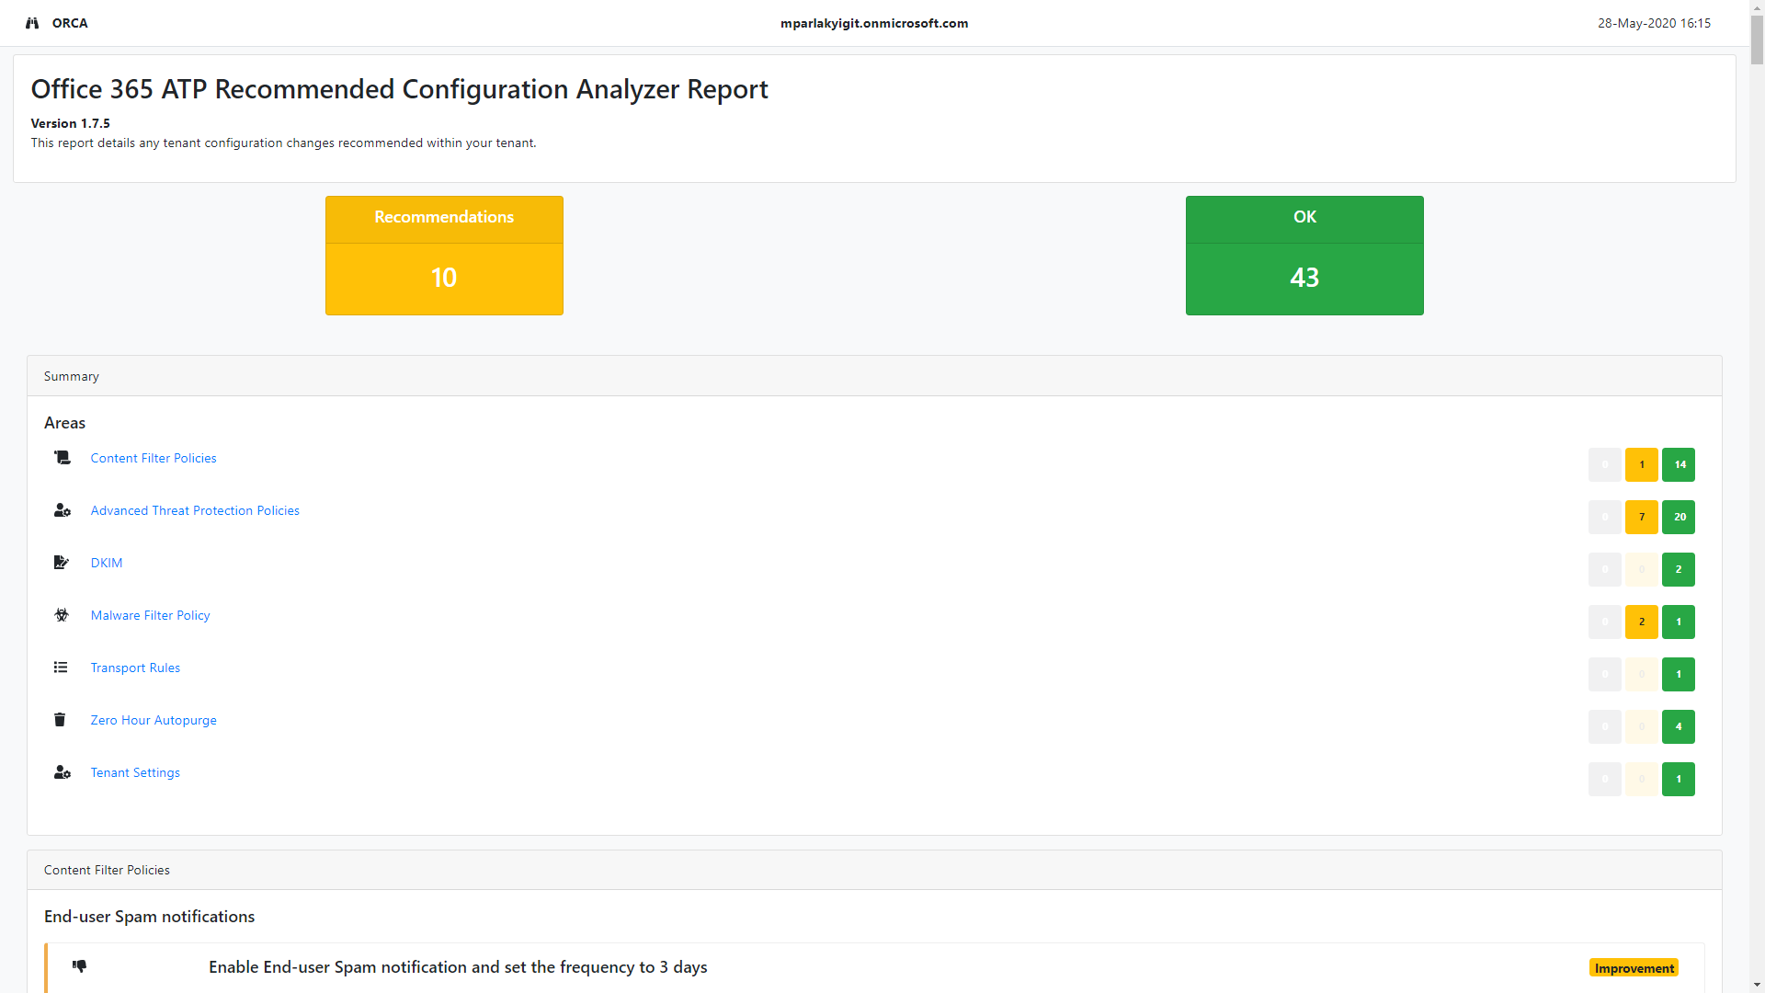The width and height of the screenshot is (1765, 993).
Task: Click the Version 1.7.5 text
Action: point(70,123)
